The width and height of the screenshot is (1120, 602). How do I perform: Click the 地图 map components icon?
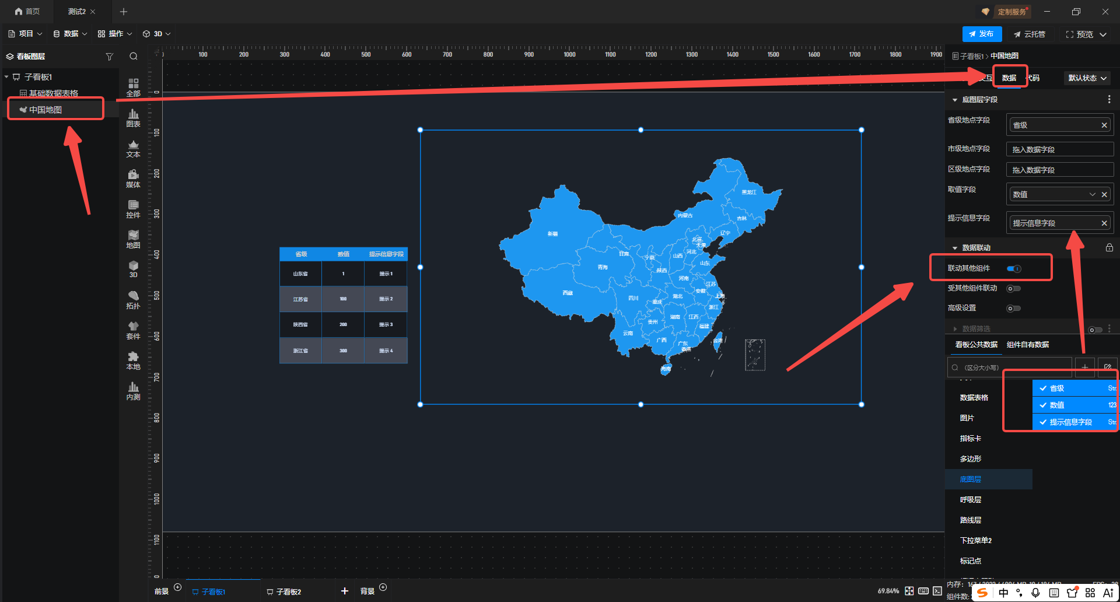pos(133,239)
